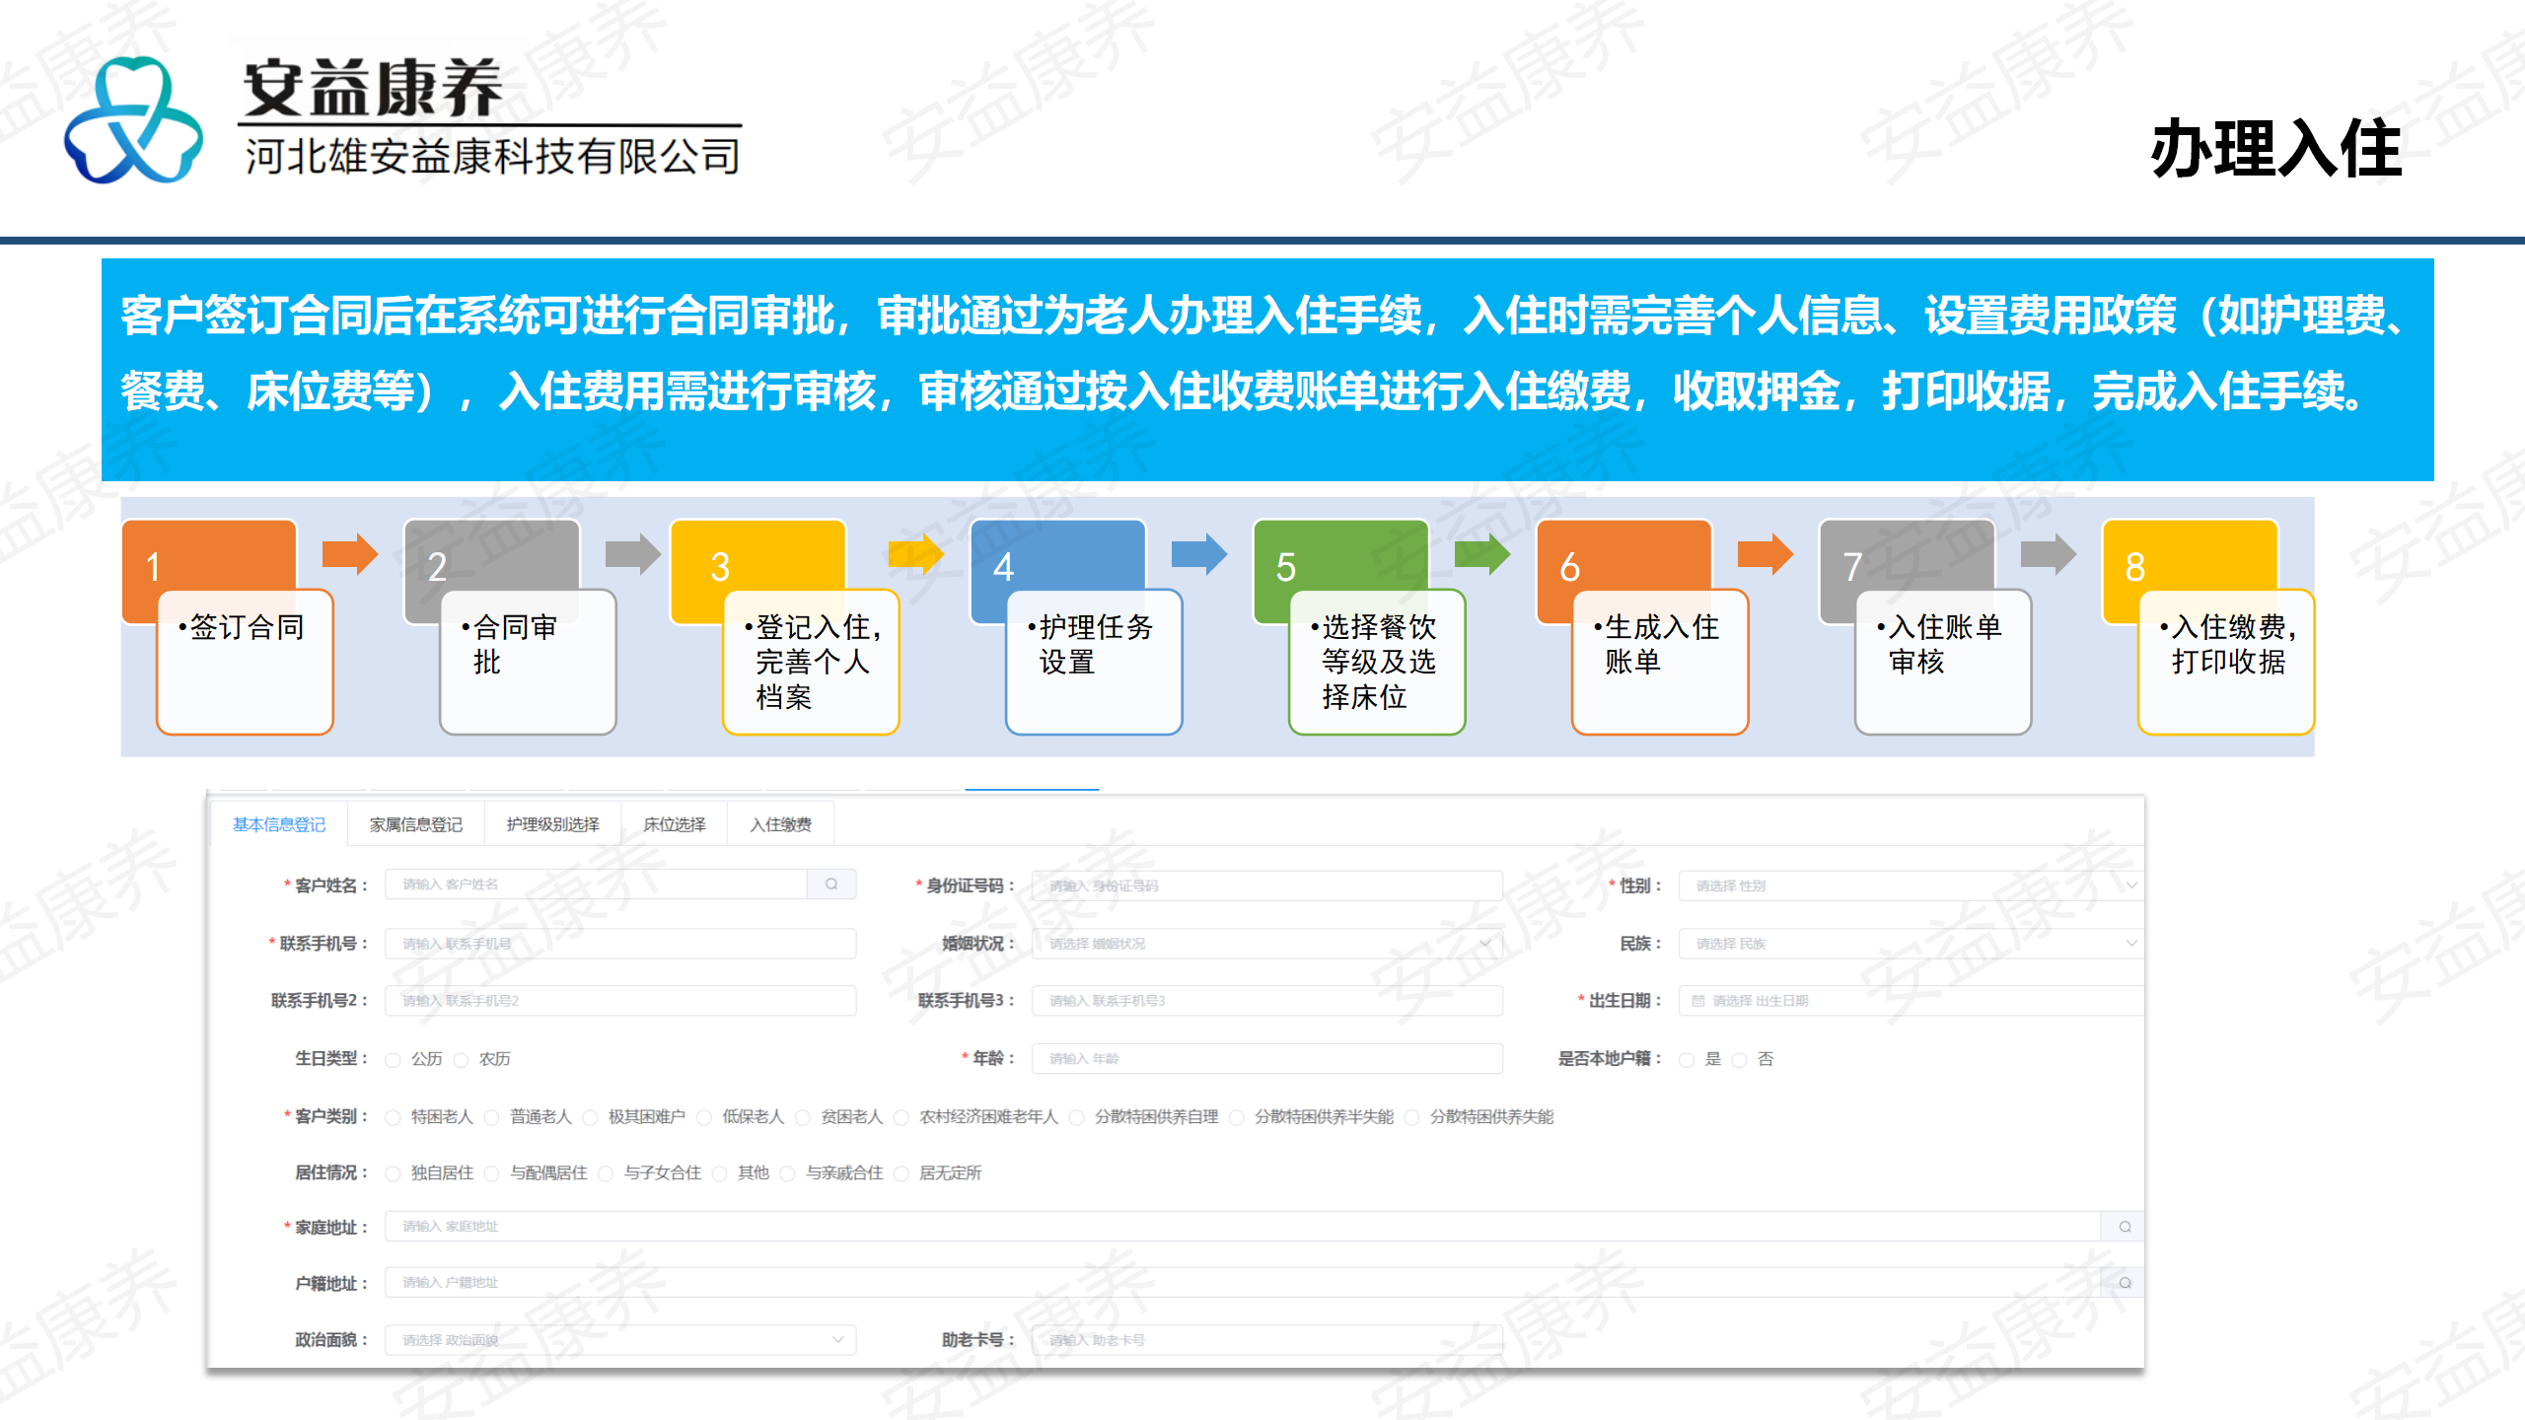Click the 河北雄安益康科技有限公司 company name
2525x1420 pixels.
point(492,157)
